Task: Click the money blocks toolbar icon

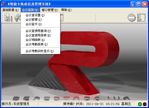Action: click(x=18, y=18)
